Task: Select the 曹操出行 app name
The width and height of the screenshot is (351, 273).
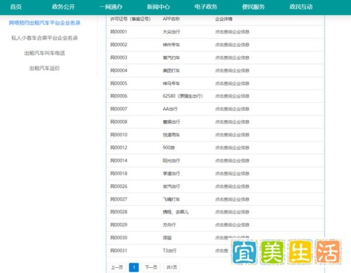Action: [x=171, y=122]
